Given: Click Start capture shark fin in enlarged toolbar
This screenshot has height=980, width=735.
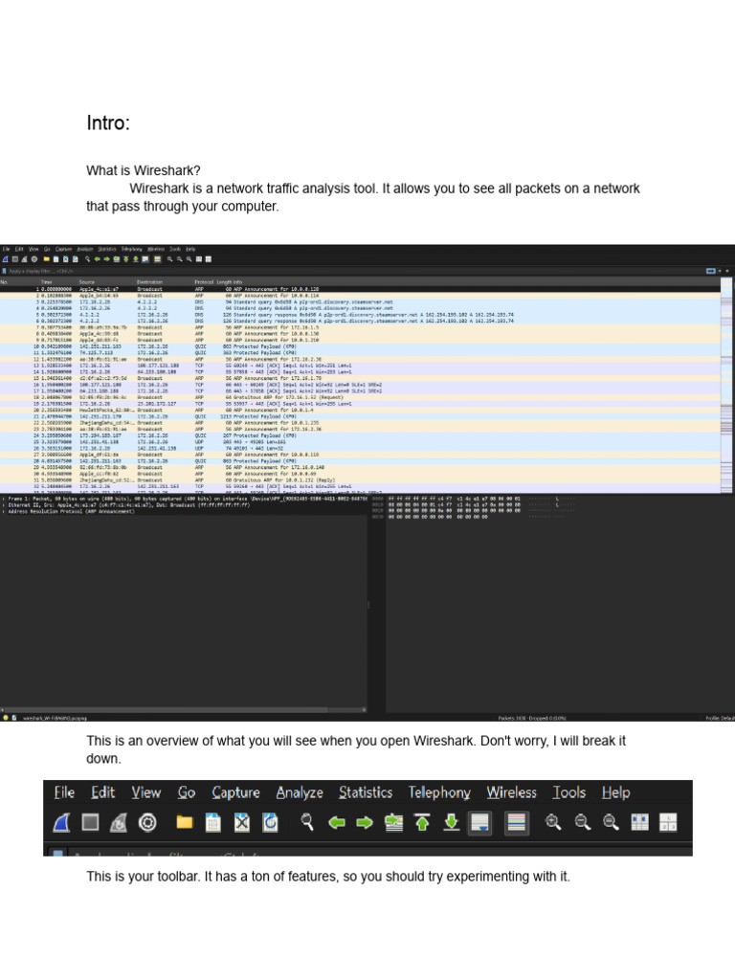Looking at the screenshot, I should tap(61, 822).
